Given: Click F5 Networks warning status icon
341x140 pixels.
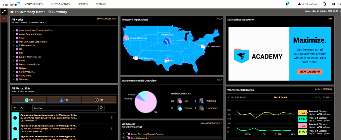Looking at the screenshot, I should pos(17,46).
